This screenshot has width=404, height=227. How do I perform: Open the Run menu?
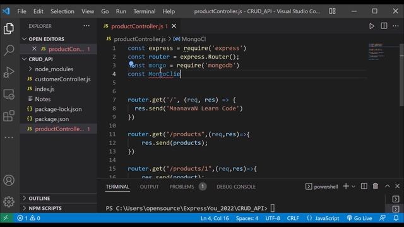pos(121,11)
